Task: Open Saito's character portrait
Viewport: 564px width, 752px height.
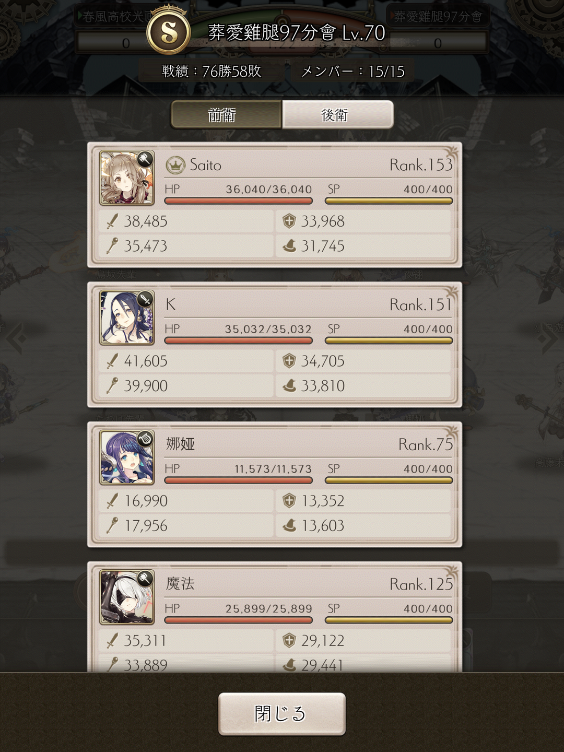Action: point(127,178)
